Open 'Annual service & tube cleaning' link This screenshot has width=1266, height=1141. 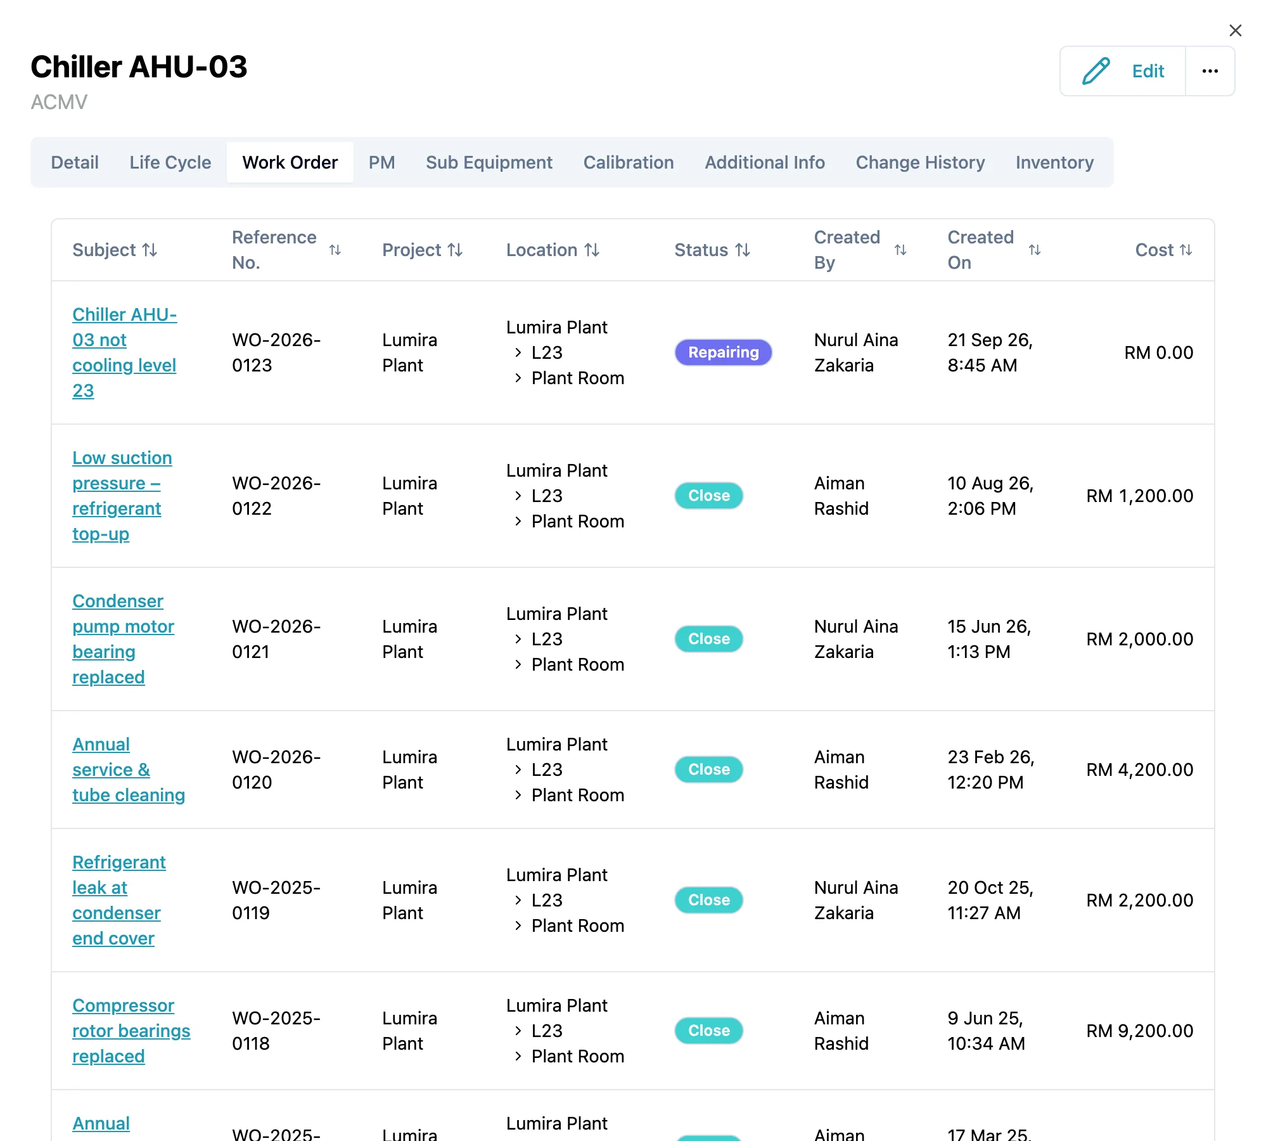click(129, 770)
